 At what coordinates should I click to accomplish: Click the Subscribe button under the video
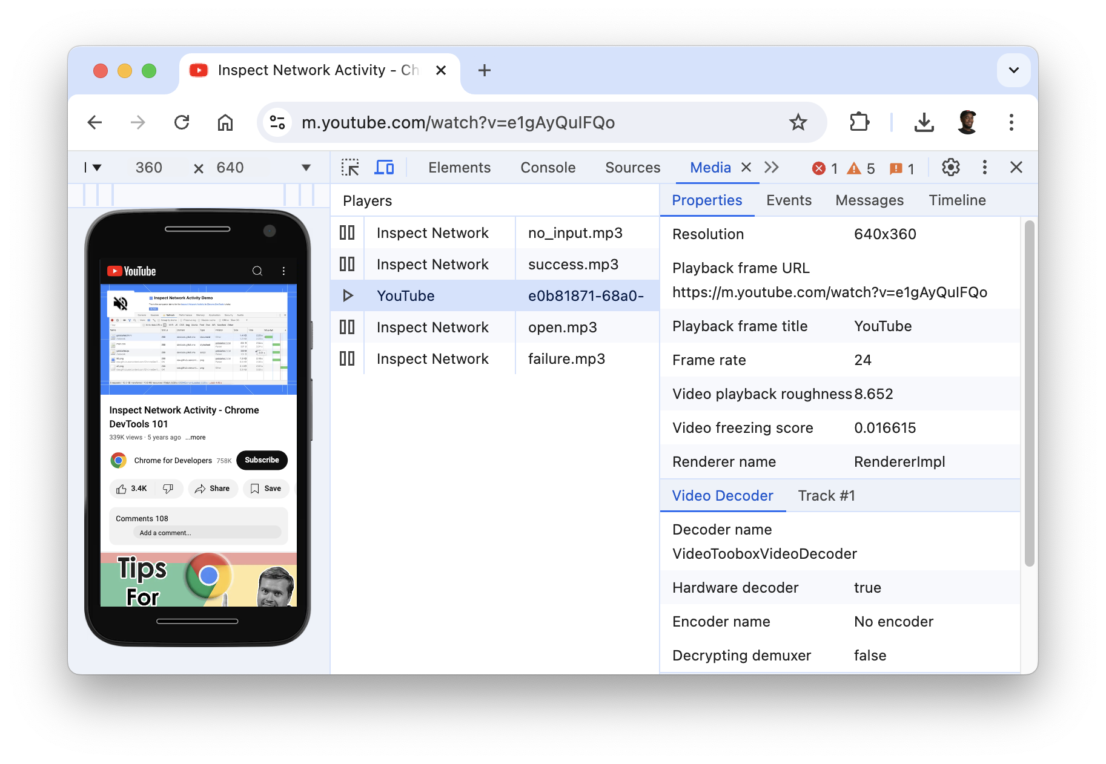(x=262, y=460)
